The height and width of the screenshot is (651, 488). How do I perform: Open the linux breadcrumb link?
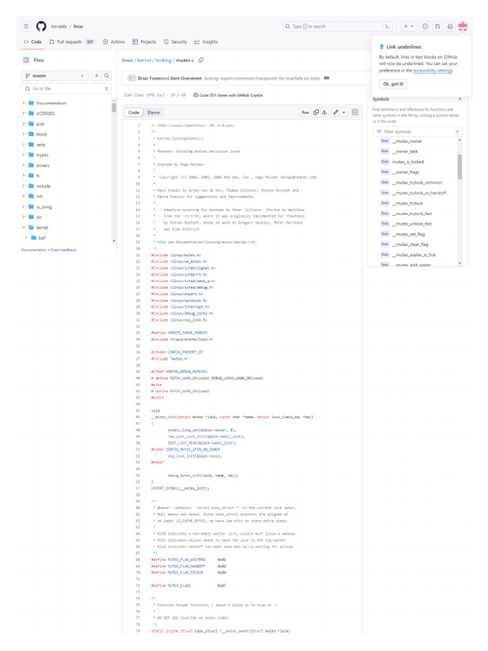pyautogui.click(x=127, y=60)
